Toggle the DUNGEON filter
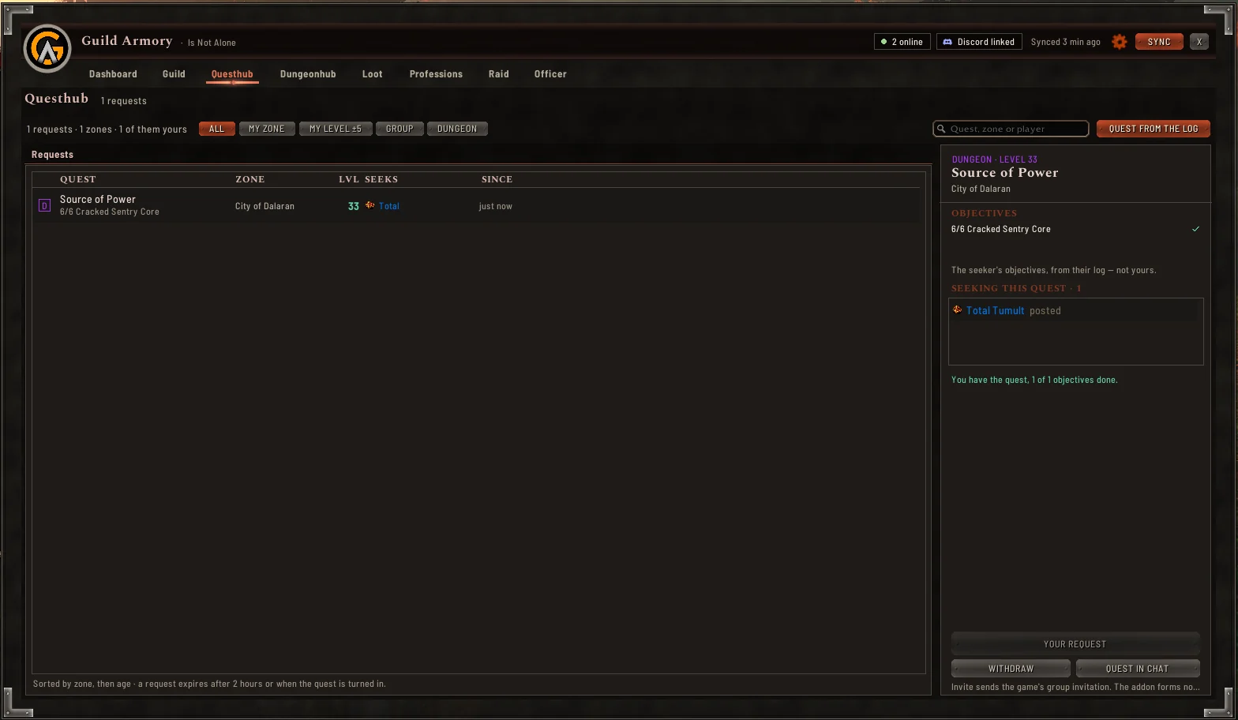1238x720 pixels. tap(457, 129)
